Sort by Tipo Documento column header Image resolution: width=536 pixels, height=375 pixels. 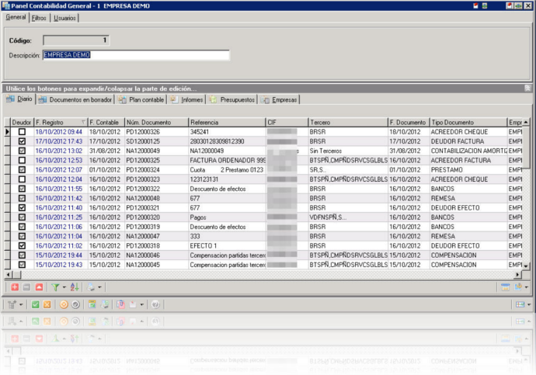point(468,122)
